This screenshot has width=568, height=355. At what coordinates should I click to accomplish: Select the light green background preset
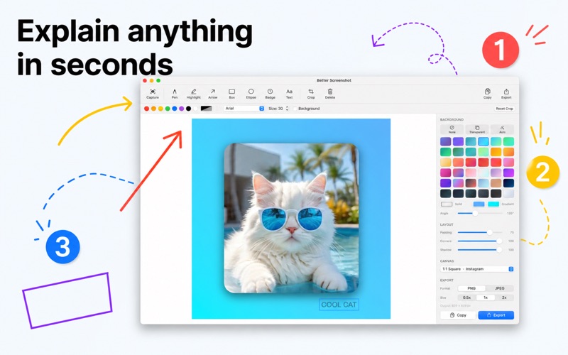tap(484, 152)
